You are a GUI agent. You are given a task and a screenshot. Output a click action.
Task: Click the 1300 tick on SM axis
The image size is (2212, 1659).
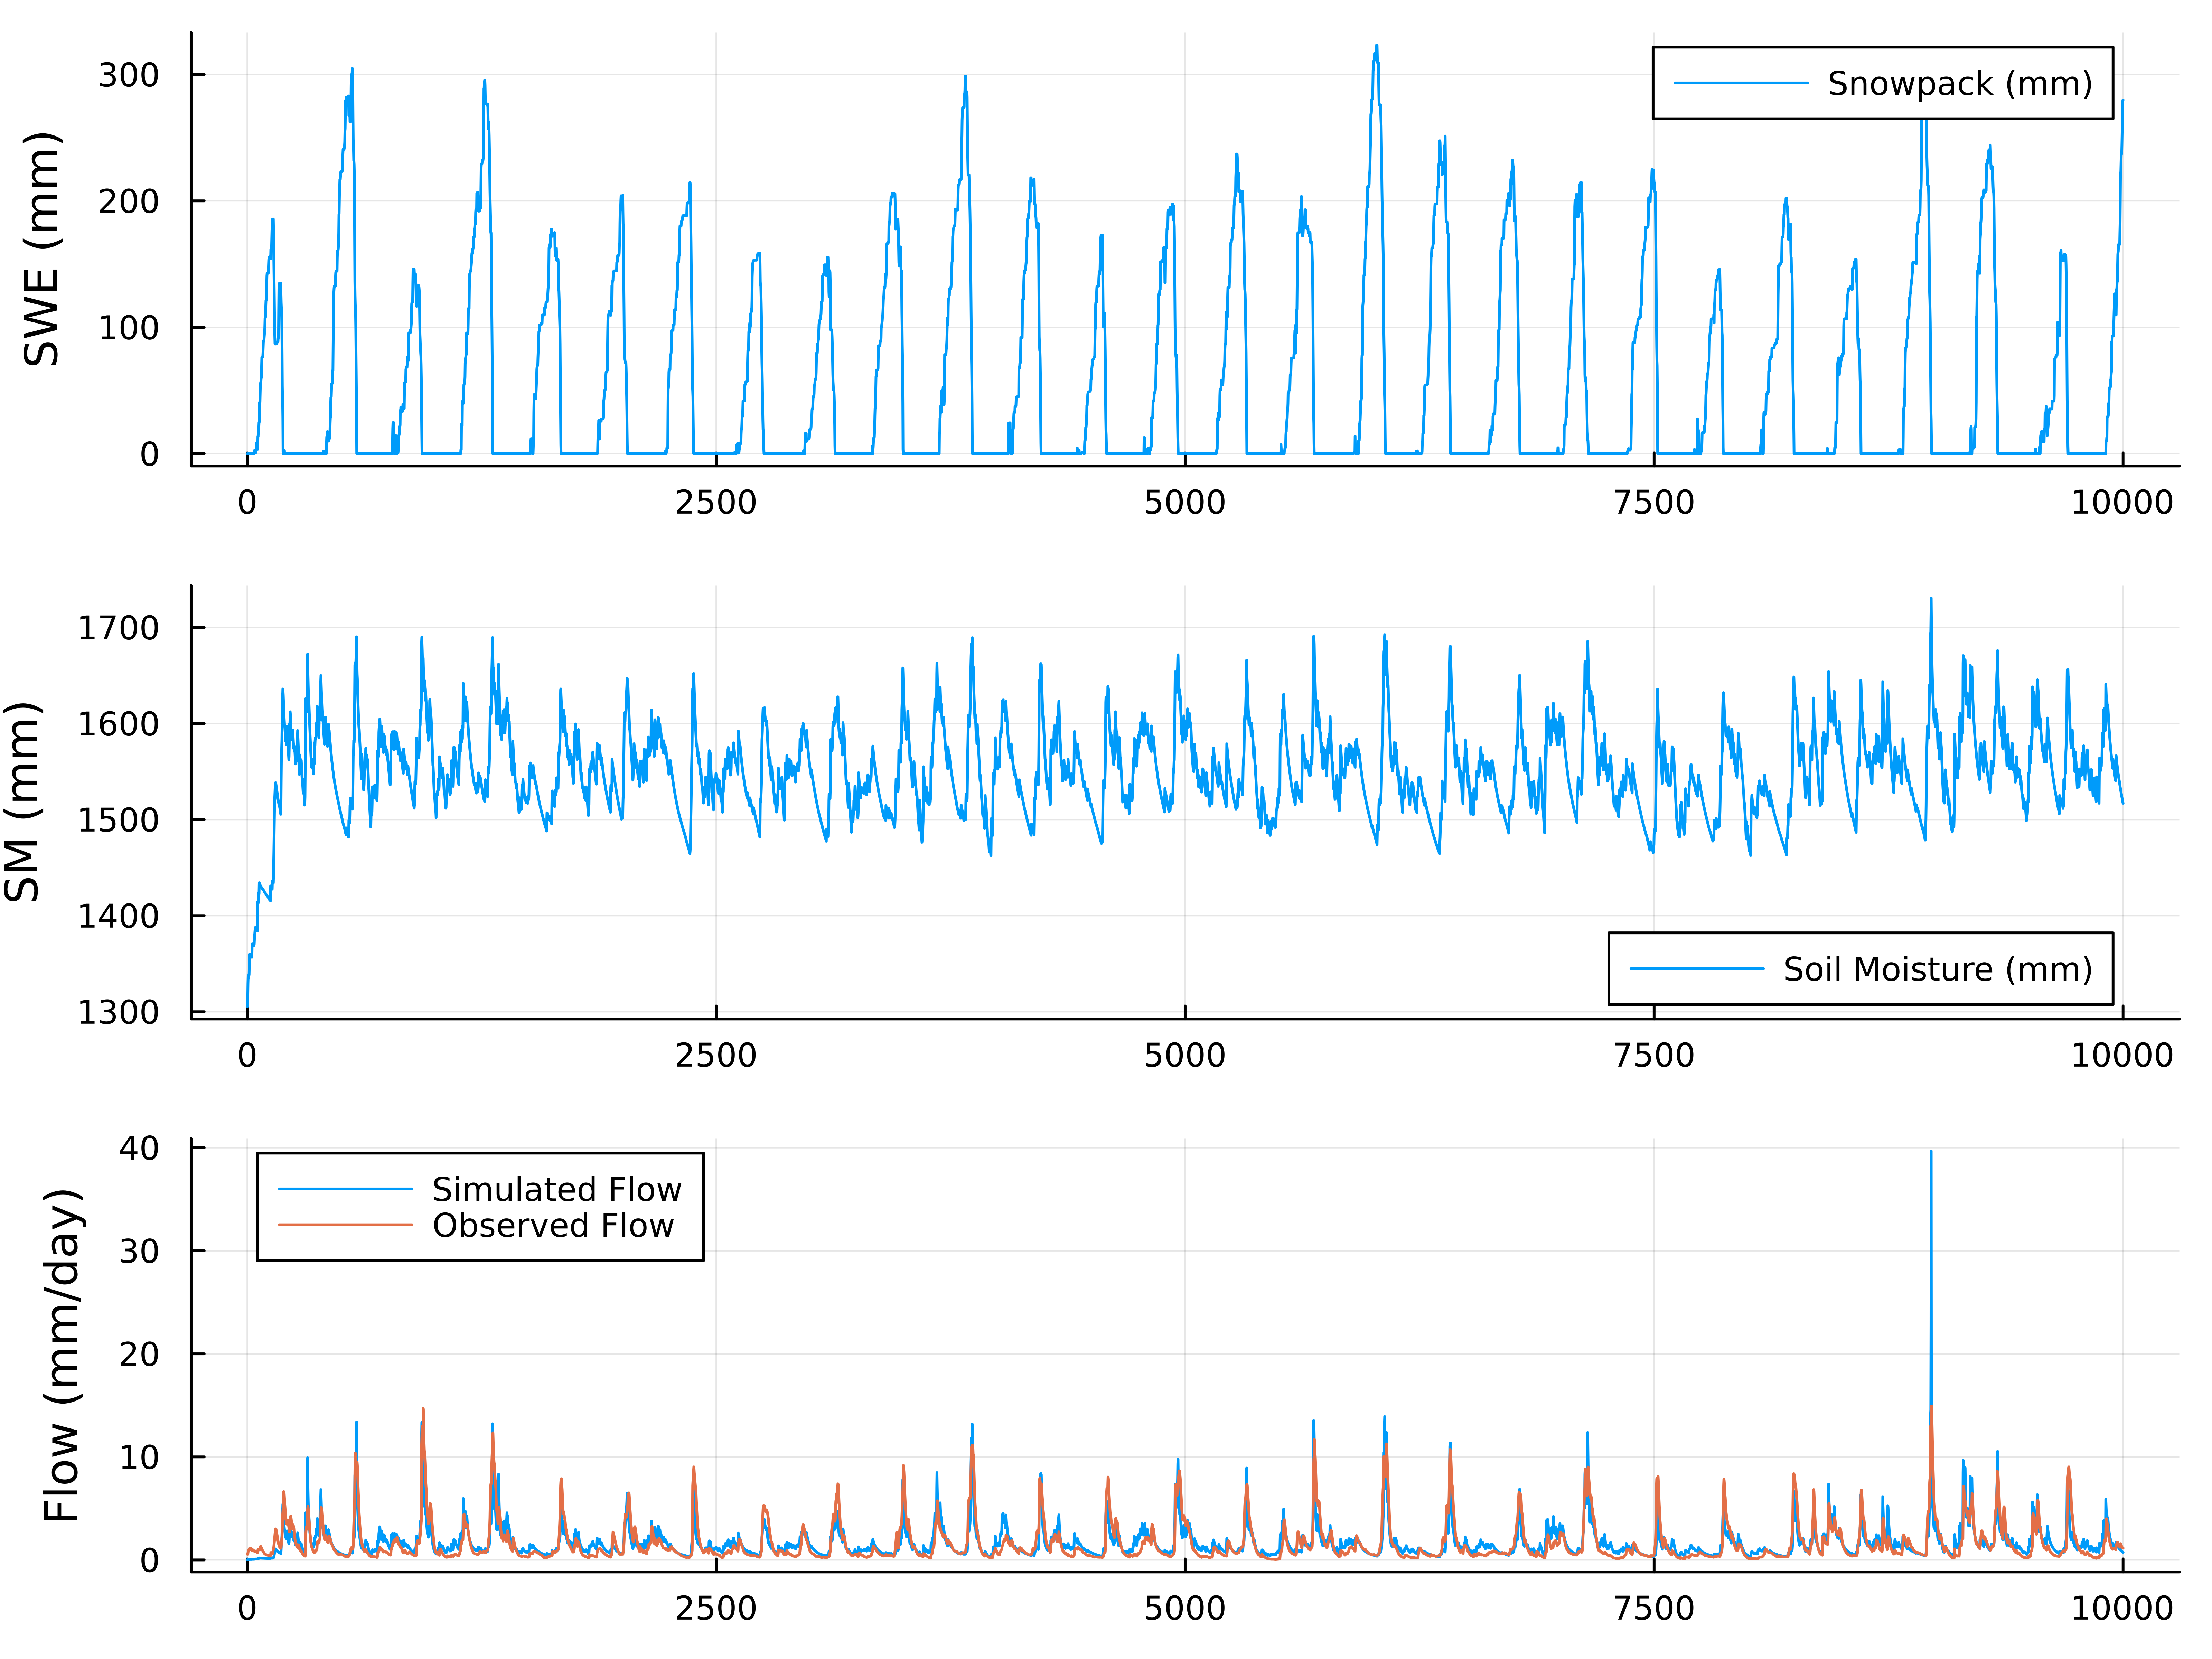(x=118, y=1012)
